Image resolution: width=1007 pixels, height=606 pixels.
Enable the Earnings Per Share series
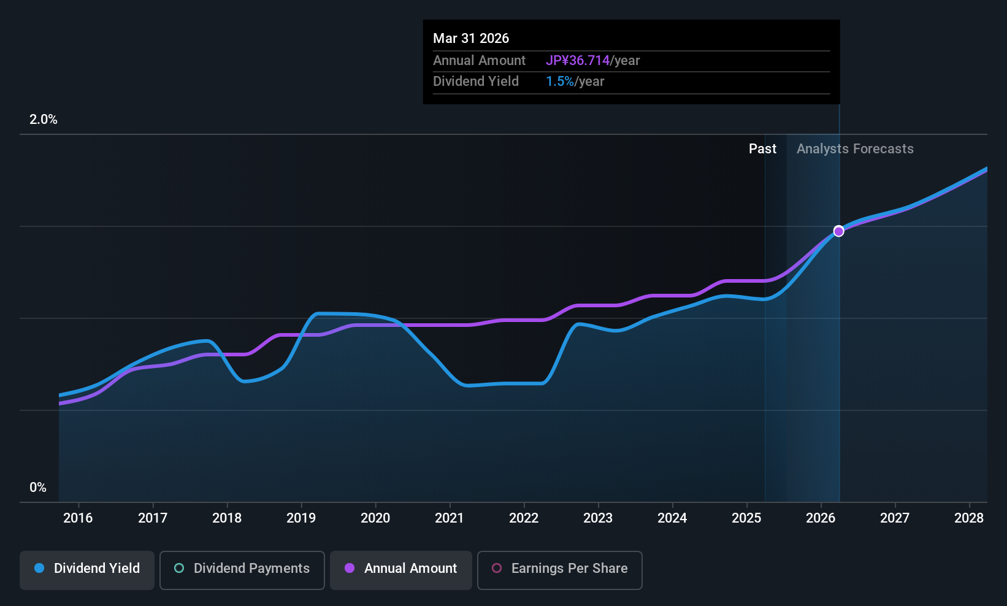pyautogui.click(x=560, y=570)
